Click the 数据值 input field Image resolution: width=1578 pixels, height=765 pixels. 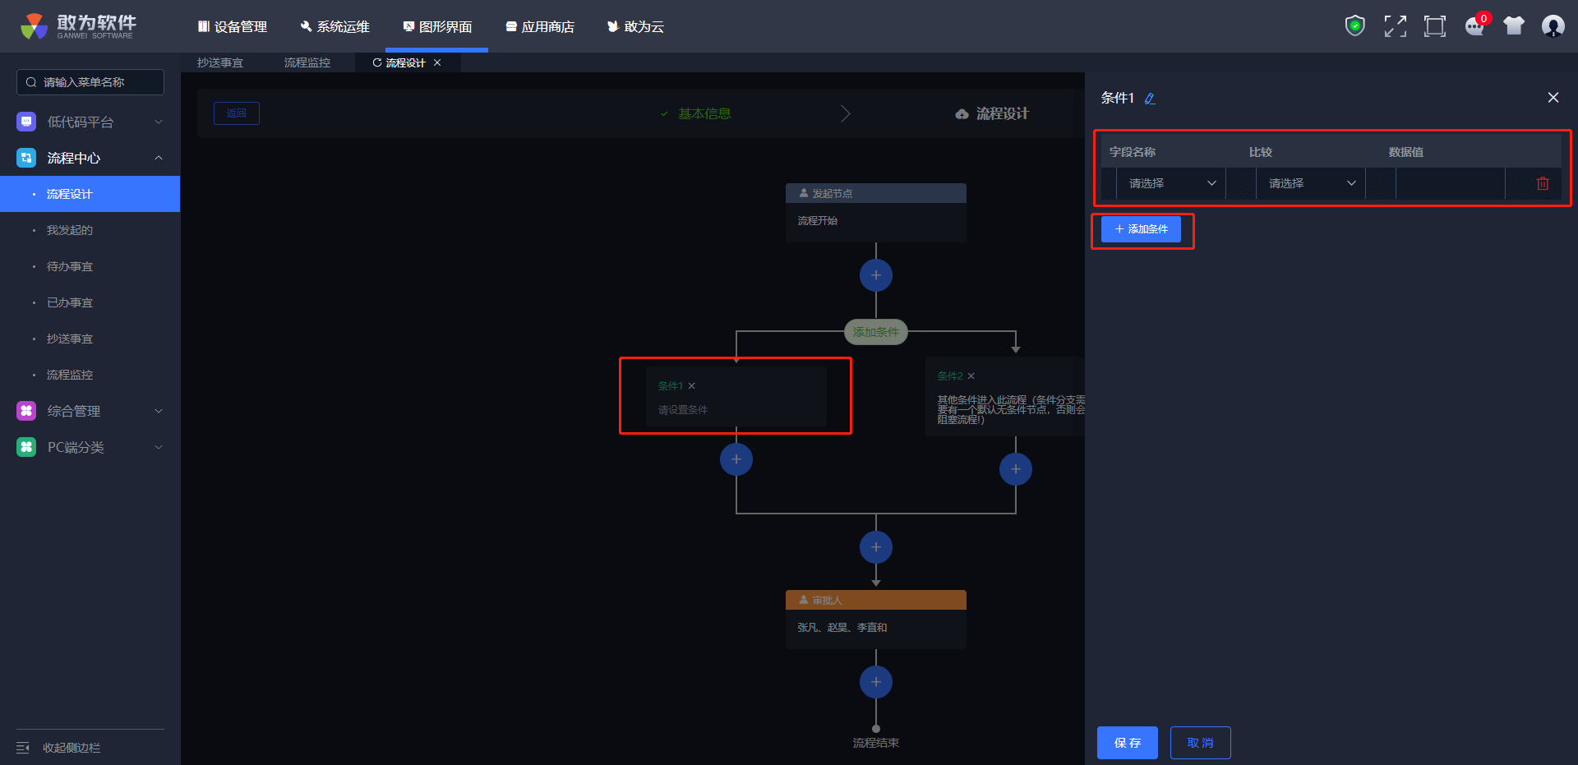(1450, 183)
